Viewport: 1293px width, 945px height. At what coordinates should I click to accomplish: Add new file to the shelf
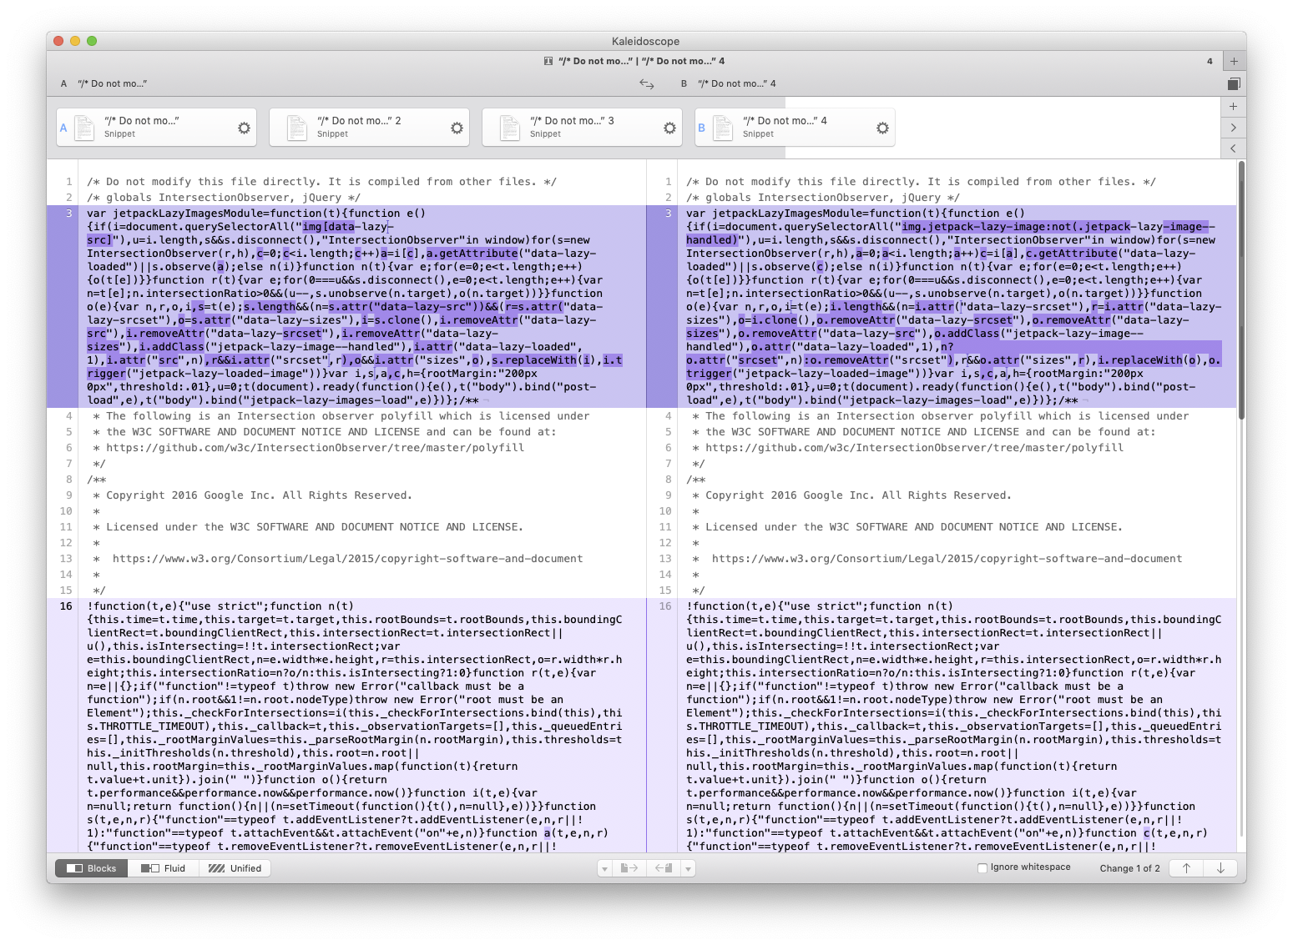(1234, 107)
